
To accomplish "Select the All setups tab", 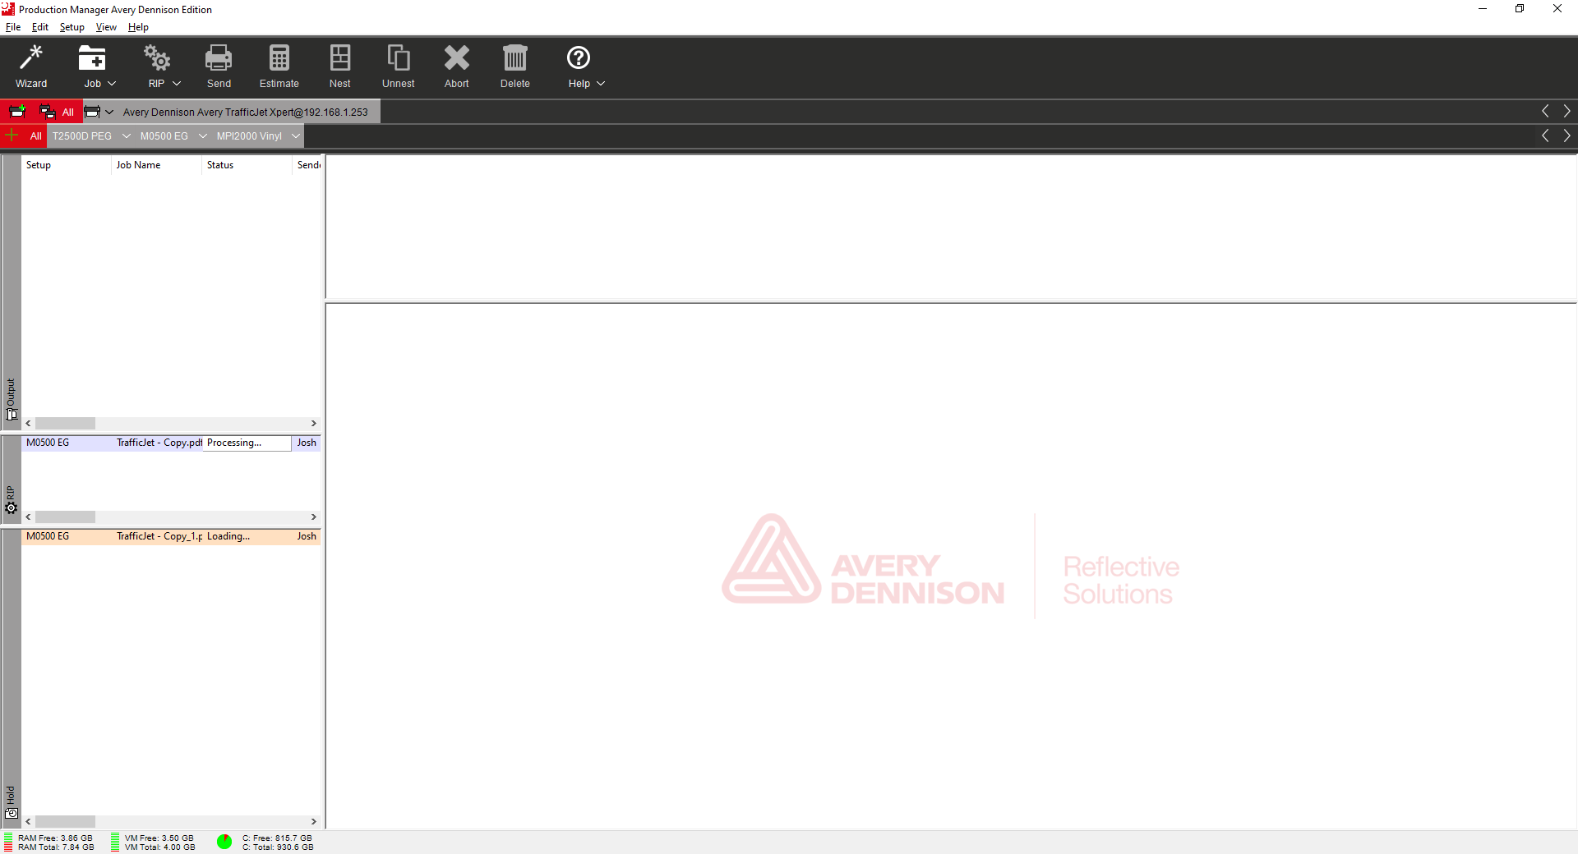I will click(x=35, y=136).
